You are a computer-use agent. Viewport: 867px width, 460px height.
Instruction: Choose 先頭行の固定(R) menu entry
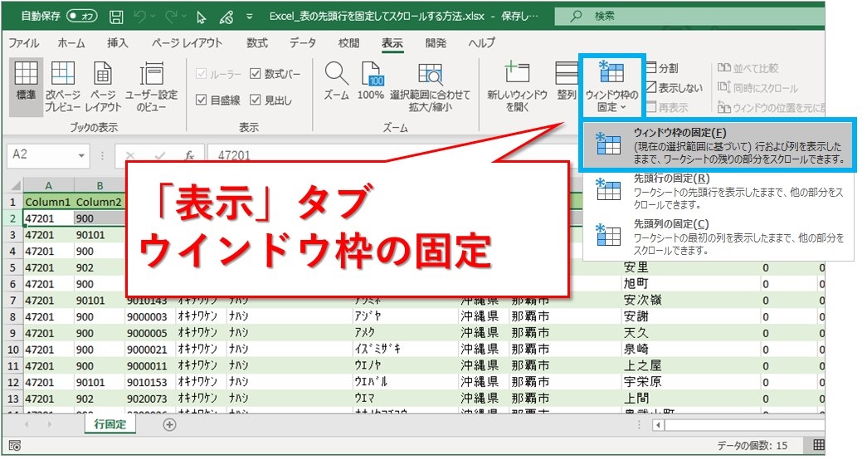718,191
